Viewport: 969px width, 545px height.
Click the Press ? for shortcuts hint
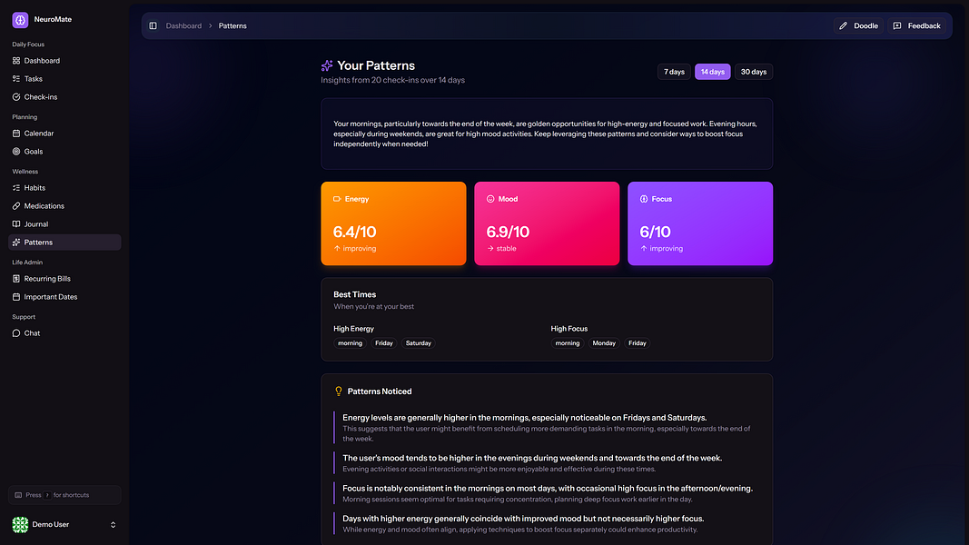pos(64,495)
